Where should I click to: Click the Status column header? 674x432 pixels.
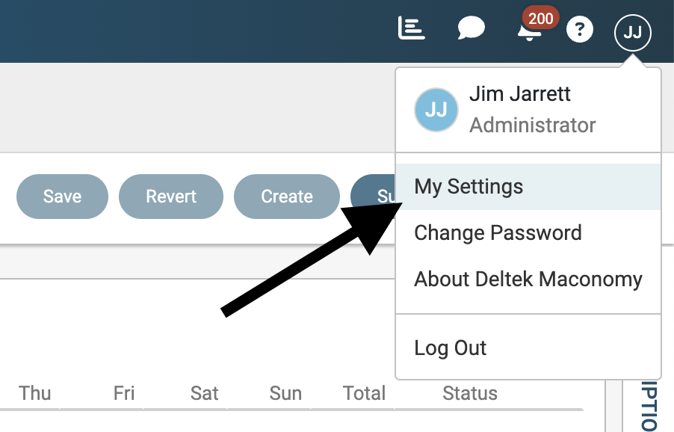(469, 393)
